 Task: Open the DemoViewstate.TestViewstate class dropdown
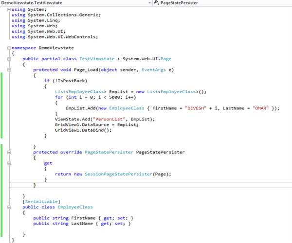[73, 3]
